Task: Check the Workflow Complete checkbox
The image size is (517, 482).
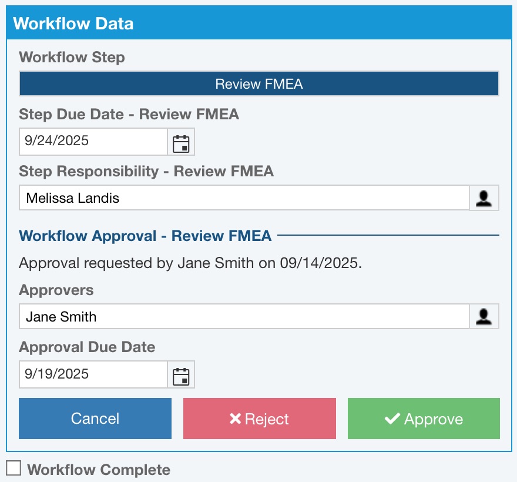Action: (x=14, y=468)
